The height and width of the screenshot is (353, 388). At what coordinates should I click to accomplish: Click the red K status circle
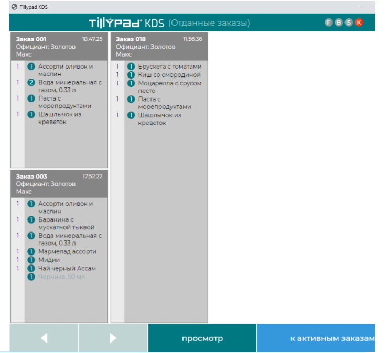[x=359, y=23]
